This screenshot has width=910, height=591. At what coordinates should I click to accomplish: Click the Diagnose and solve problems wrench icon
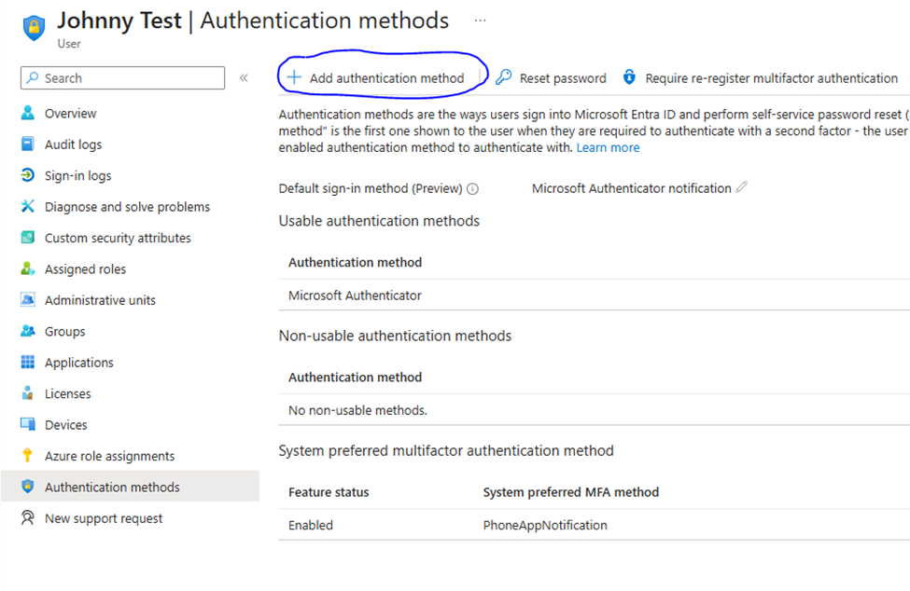pyautogui.click(x=27, y=207)
